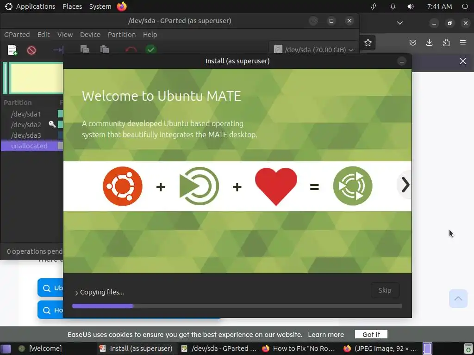Open the Edit menu in GParted

click(44, 35)
